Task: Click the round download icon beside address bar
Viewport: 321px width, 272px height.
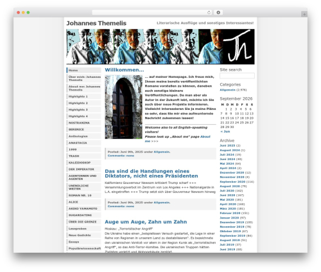Action: click(218, 12)
